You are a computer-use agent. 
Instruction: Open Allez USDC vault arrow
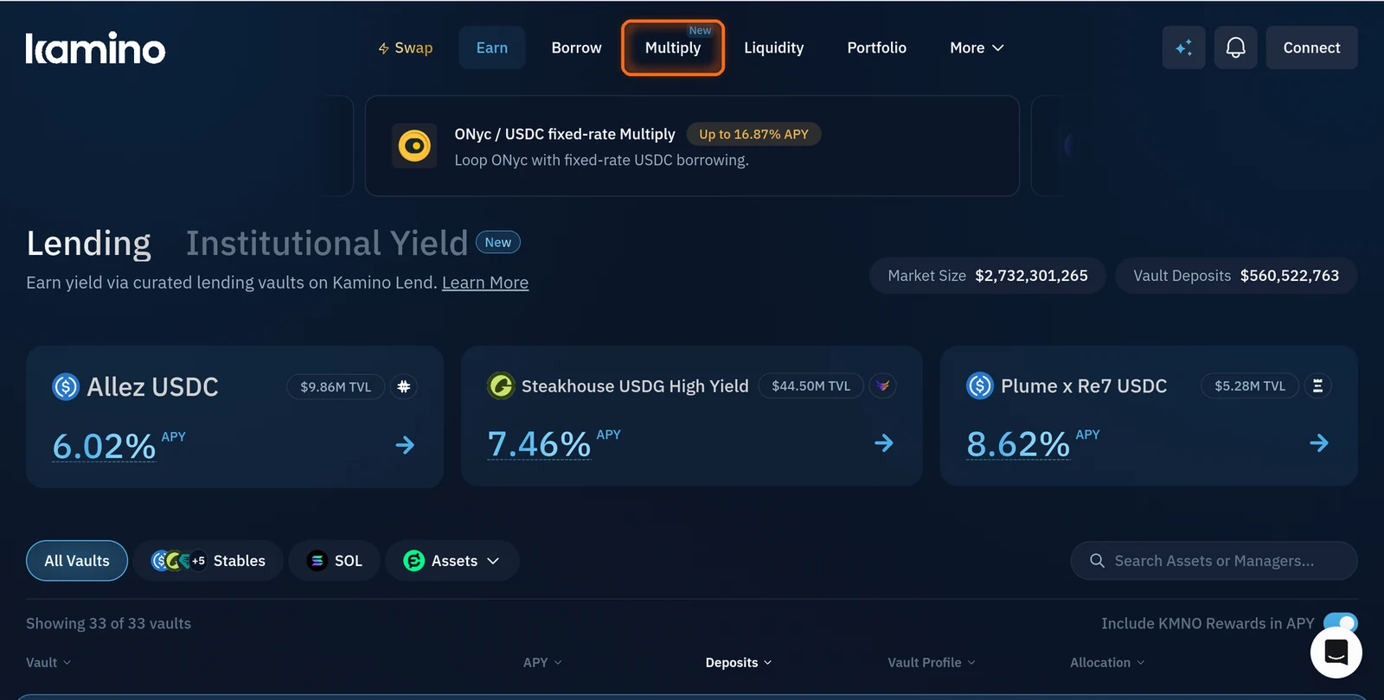pyautogui.click(x=405, y=445)
